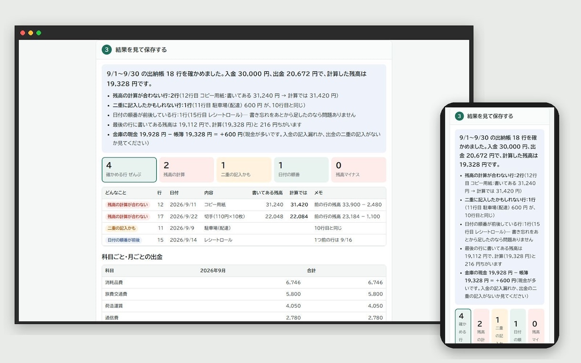This screenshot has height=363, width=581.
Task: Click the 31,240 written balance value
Action: (274, 205)
